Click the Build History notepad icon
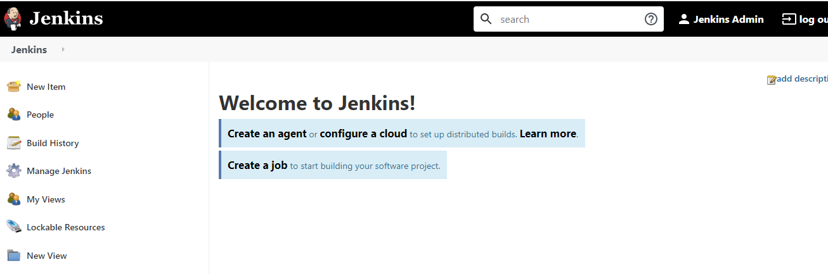Image resolution: width=828 pixels, height=274 pixels. [x=14, y=142]
